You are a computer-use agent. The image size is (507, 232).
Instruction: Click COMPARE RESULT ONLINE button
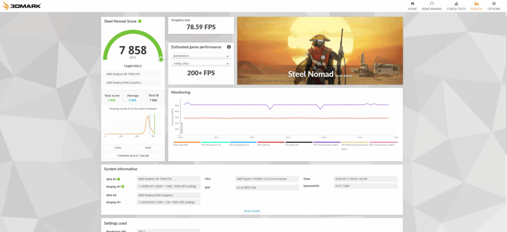coord(133,156)
